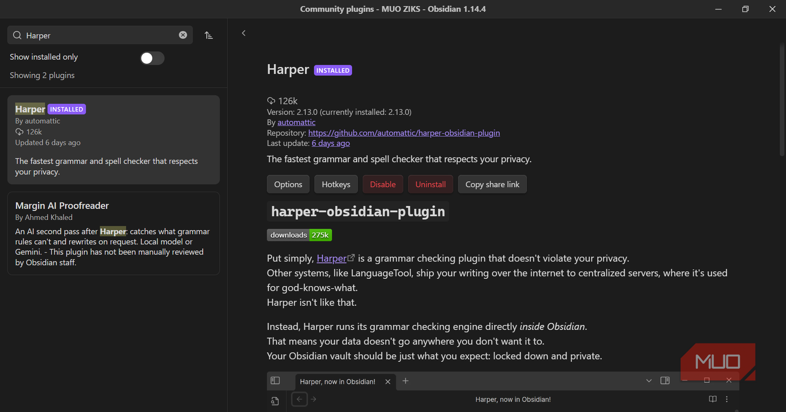The height and width of the screenshot is (412, 786).
Task: Minimize the Obsidian window
Action: coord(718,9)
